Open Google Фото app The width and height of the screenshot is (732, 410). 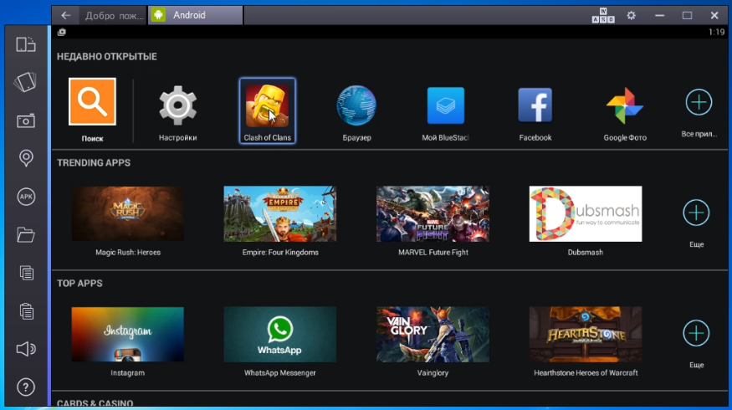(625, 105)
